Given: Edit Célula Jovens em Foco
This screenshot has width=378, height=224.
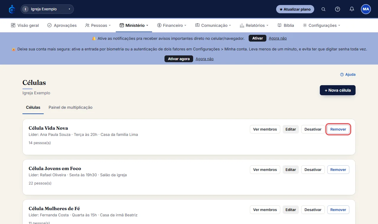Looking at the screenshot, I should pyautogui.click(x=291, y=170).
